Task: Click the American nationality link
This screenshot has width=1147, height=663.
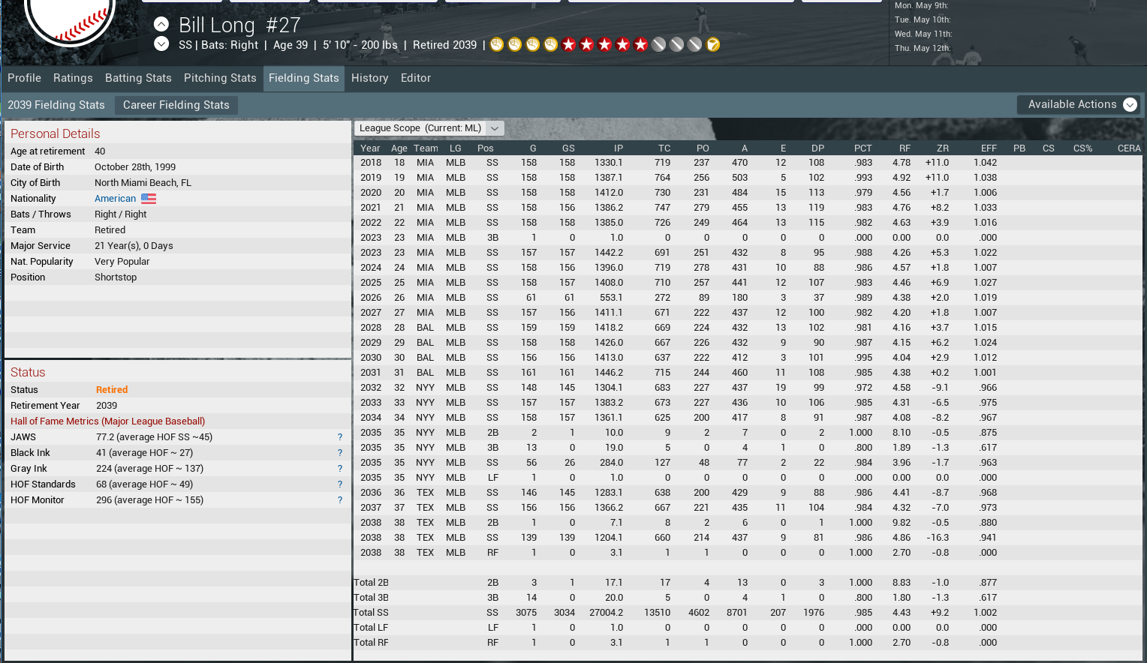Action: (x=115, y=199)
